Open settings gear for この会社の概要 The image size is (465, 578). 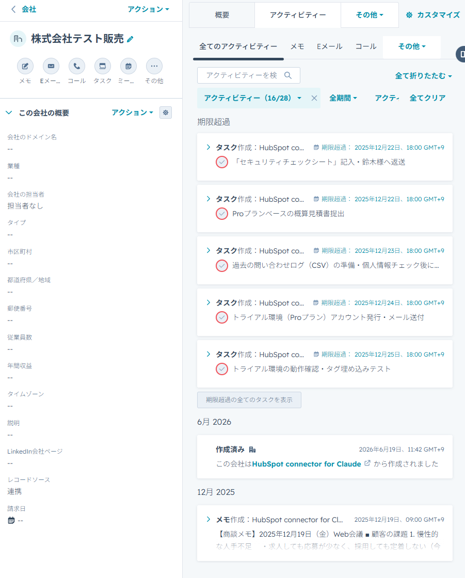pos(166,113)
